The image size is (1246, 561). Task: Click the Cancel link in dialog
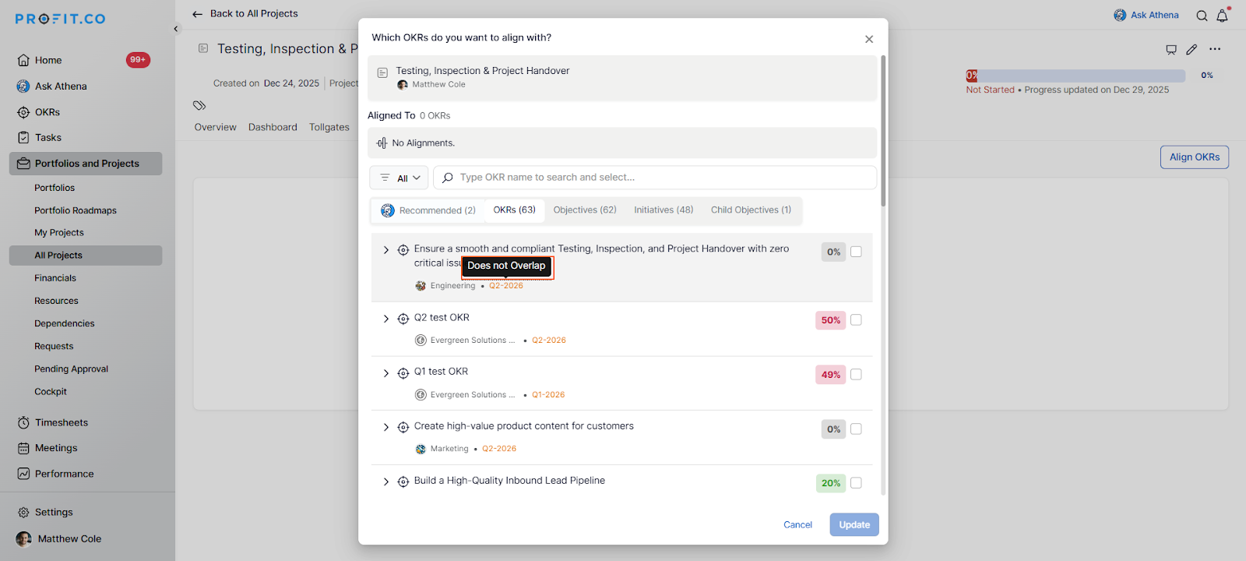pos(797,525)
